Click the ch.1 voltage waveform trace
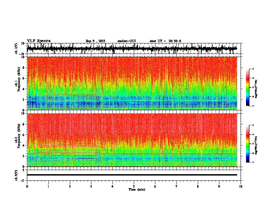271x209 pixels. tap(132, 48)
